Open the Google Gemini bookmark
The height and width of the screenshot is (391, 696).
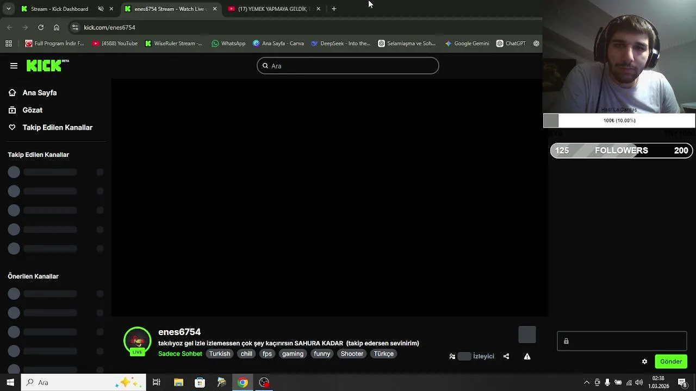467,43
